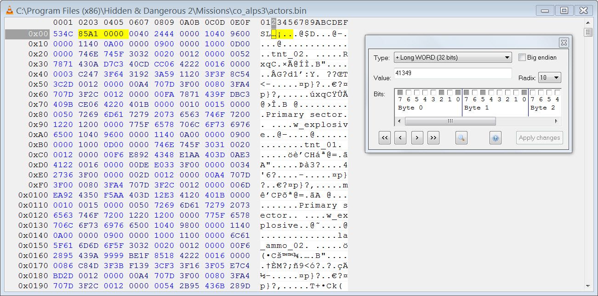The width and height of the screenshot is (598, 296).
Task: Toggle bit 0 checkbox of Byte 1
Action: pyautogui.click(x=524, y=92)
